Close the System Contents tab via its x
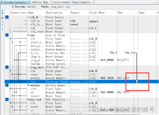Viewport: 159px width, 115px height. tap(29, 2)
